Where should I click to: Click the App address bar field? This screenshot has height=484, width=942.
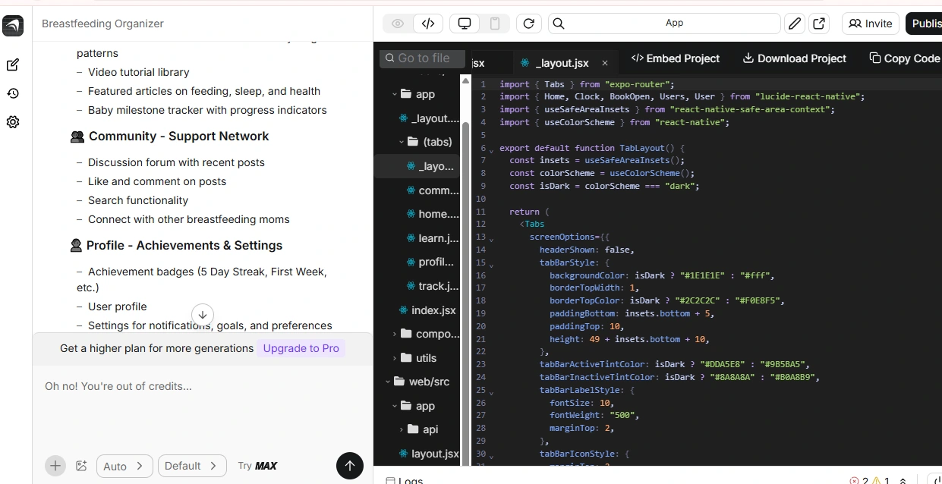(x=664, y=24)
